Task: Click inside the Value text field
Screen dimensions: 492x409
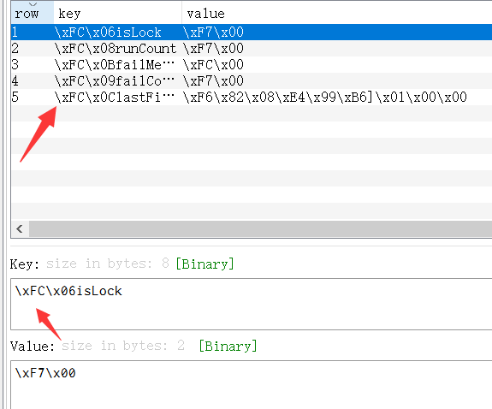Action: coord(252,385)
